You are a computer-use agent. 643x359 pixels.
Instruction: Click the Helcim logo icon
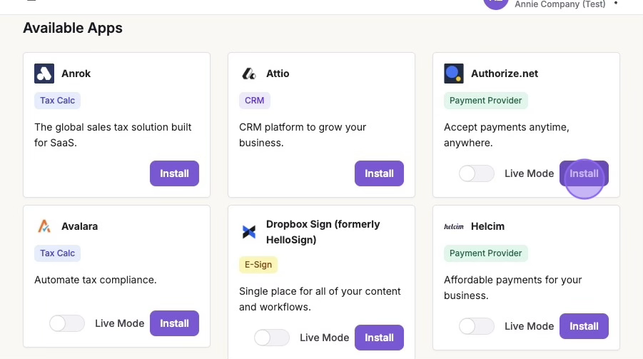click(454, 226)
